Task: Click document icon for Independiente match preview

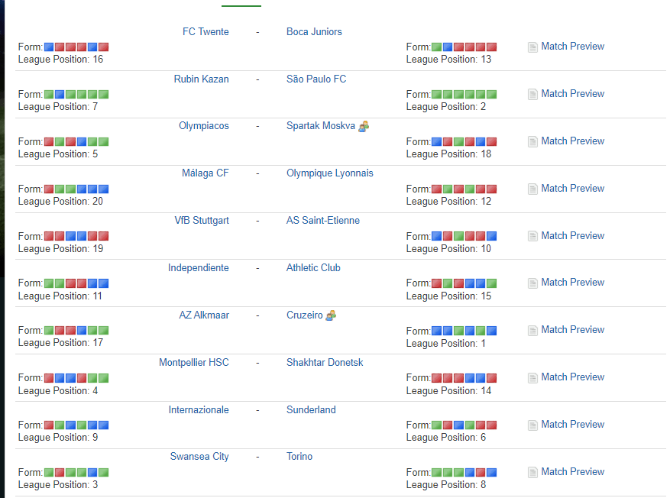Action: coord(532,283)
